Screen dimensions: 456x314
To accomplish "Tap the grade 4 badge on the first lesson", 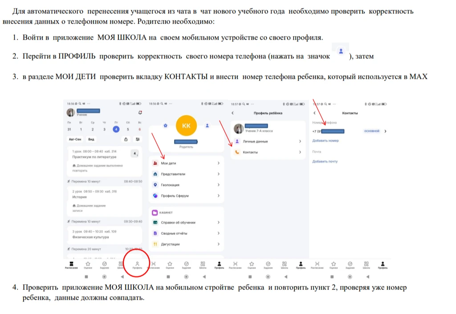I will coord(134,154).
